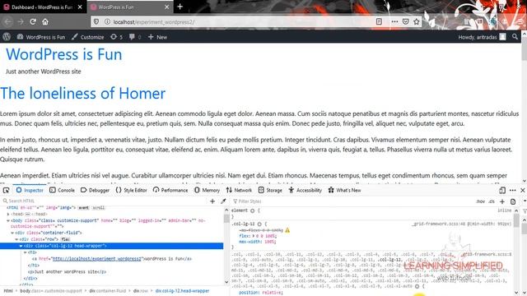Activate the element picker tool
527x296 pixels.
(6, 190)
